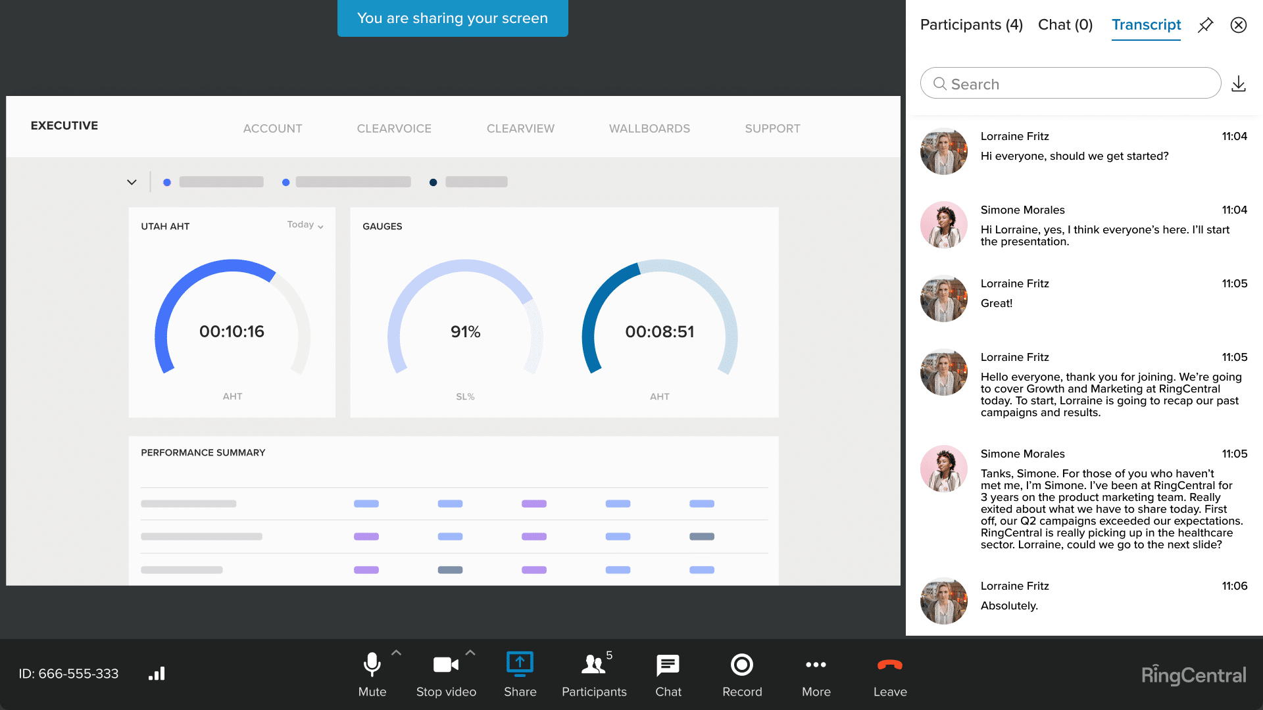
Task: Open the Wallboards menu item
Action: [649, 129]
